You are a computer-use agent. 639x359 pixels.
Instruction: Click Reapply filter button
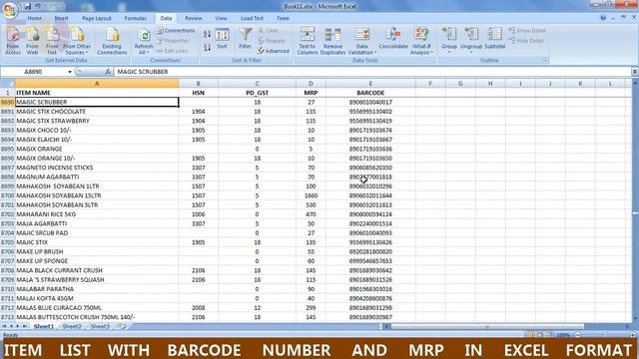point(272,41)
